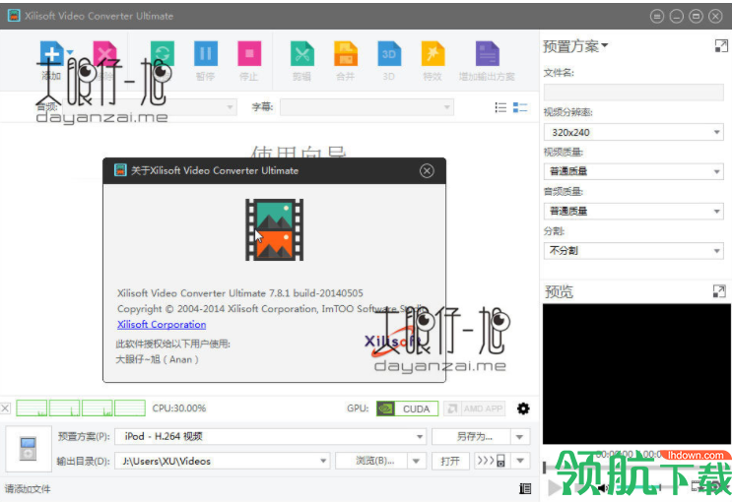The image size is (732, 502).
Task: Open the audio quality dropdown
Action: click(x=633, y=212)
